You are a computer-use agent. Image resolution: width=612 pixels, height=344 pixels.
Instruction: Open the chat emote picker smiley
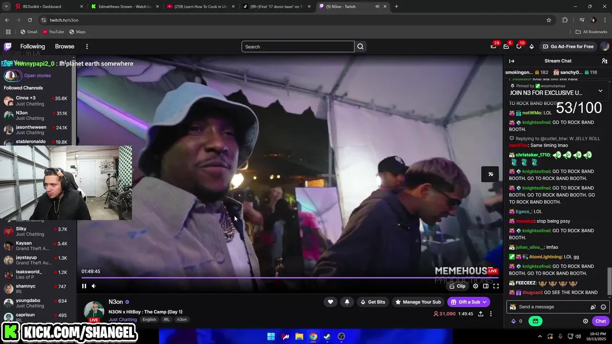(603, 307)
